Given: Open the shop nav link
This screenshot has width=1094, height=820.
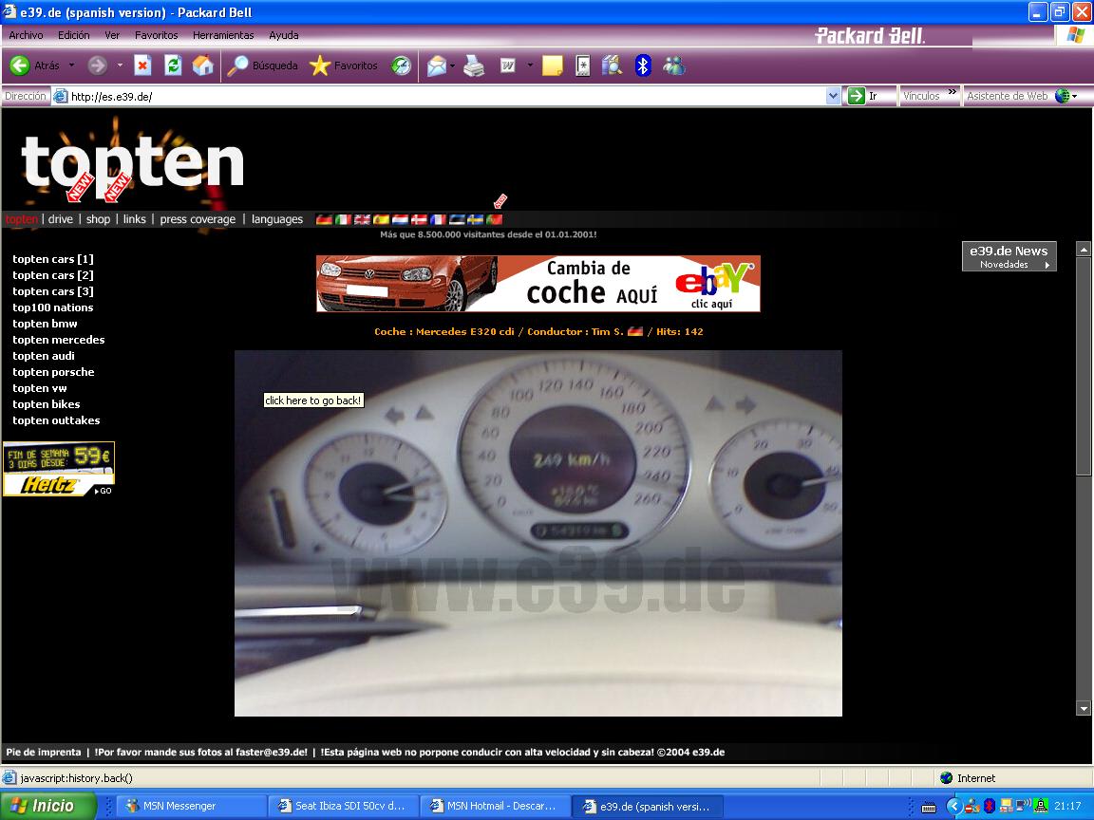Looking at the screenshot, I should [x=99, y=219].
